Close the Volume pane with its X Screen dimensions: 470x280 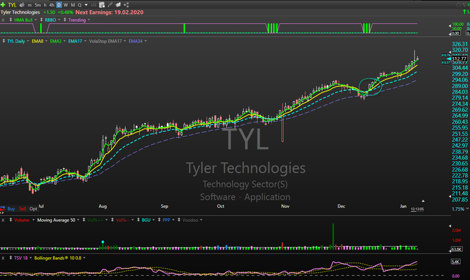(3, 220)
